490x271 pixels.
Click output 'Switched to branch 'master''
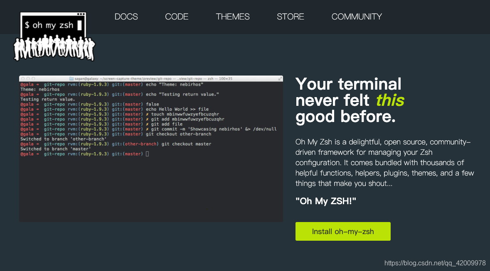[56, 149]
